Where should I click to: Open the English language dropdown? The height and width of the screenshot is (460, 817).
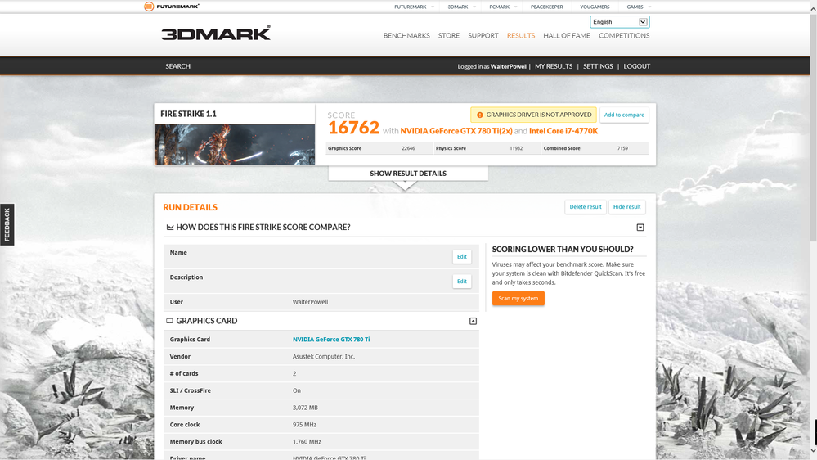click(x=620, y=22)
